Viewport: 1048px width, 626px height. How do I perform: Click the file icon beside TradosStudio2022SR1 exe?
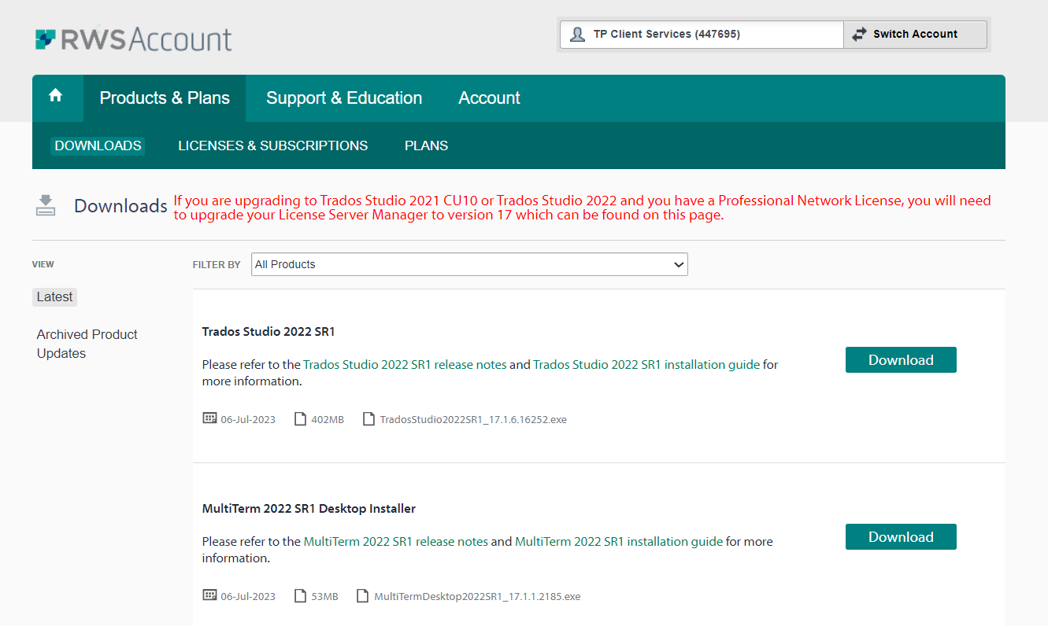(x=368, y=419)
